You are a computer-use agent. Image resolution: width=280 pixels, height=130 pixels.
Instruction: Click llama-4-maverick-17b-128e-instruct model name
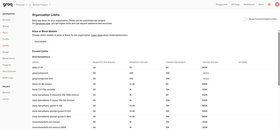coord(55,95)
